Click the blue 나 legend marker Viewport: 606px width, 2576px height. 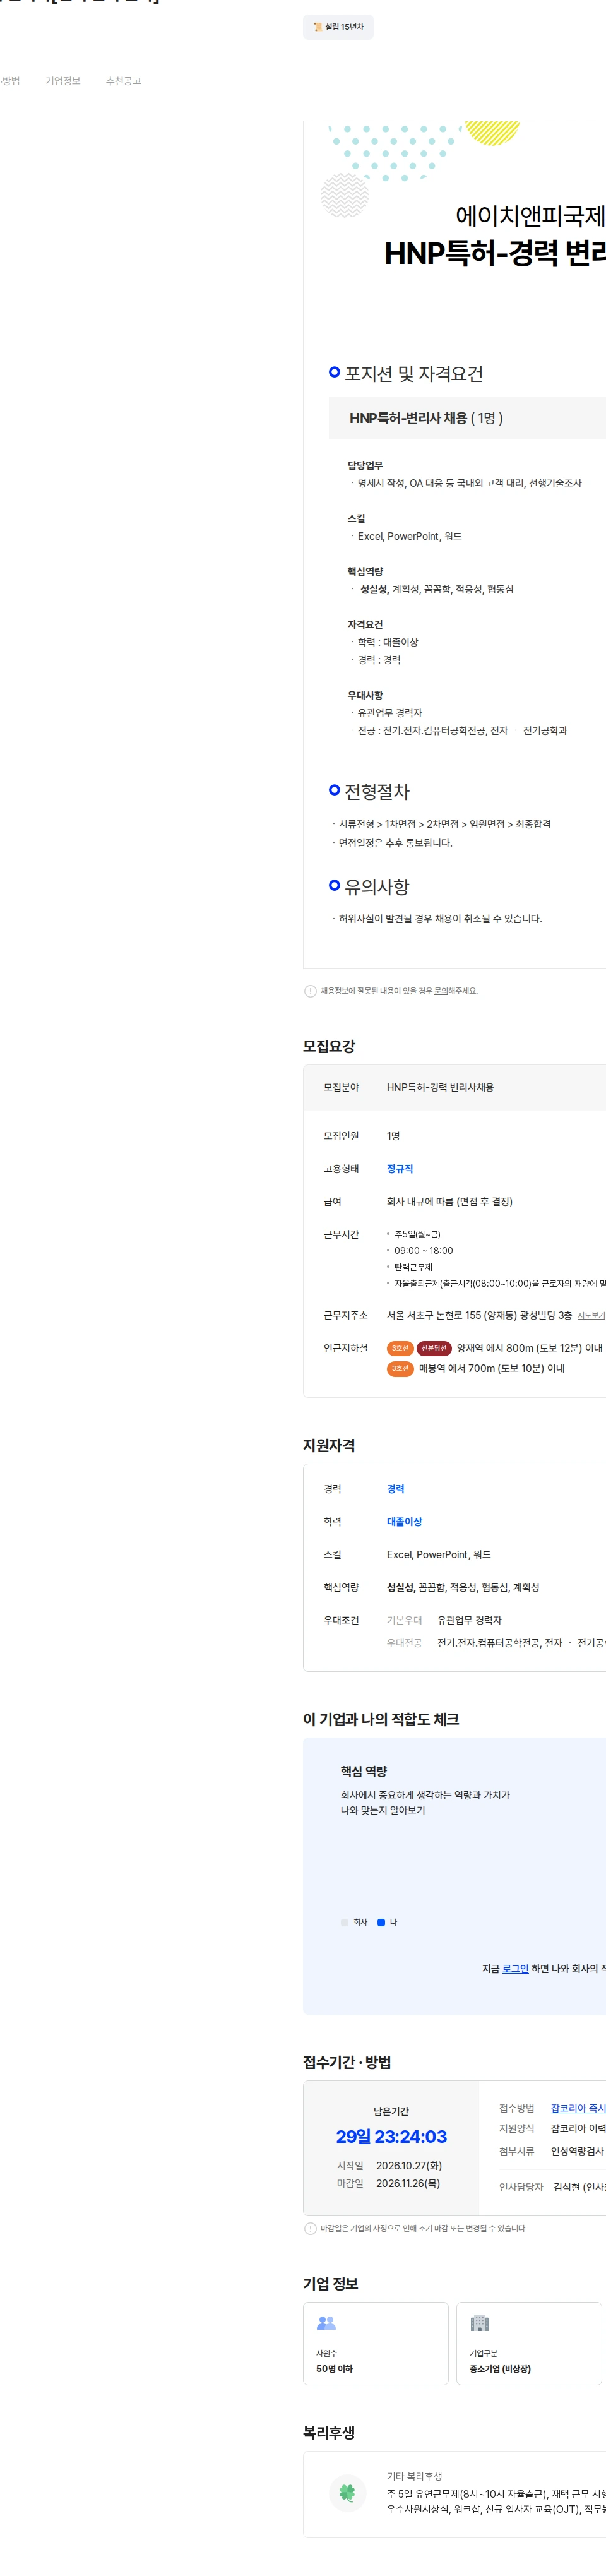[381, 1922]
